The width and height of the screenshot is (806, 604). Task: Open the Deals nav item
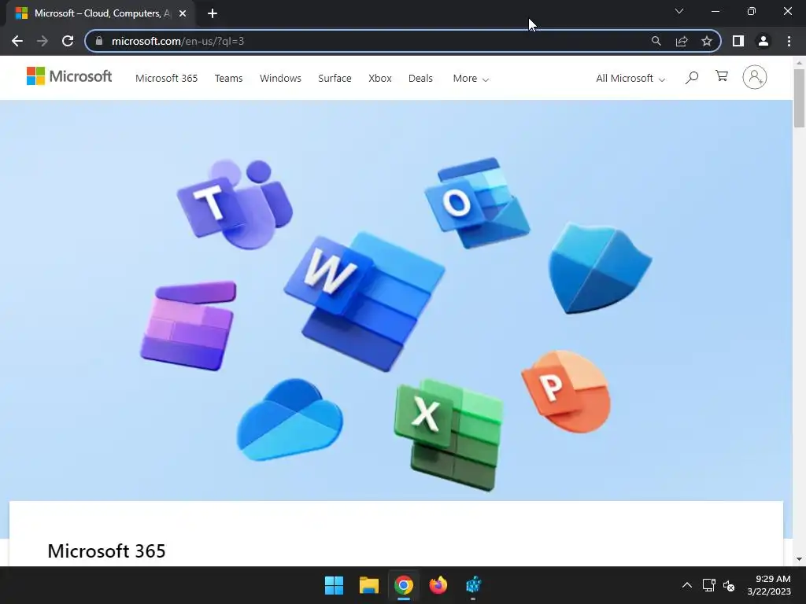pyautogui.click(x=420, y=79)
